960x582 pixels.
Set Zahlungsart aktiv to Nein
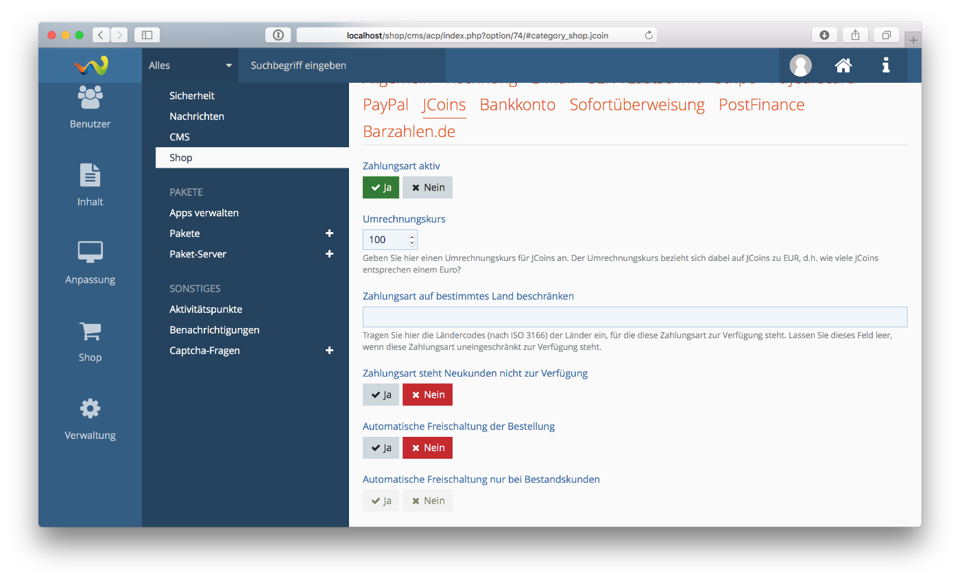(427, 188)
